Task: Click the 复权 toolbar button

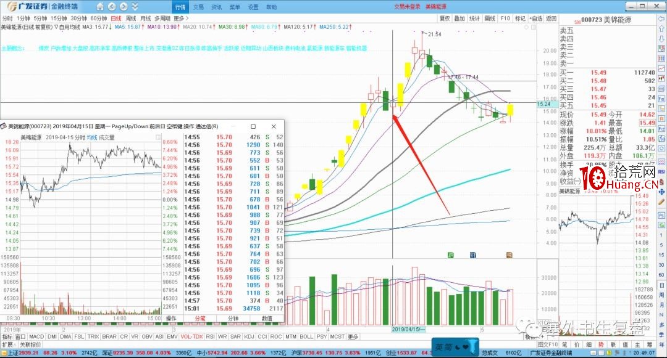Action: (445, 18)
